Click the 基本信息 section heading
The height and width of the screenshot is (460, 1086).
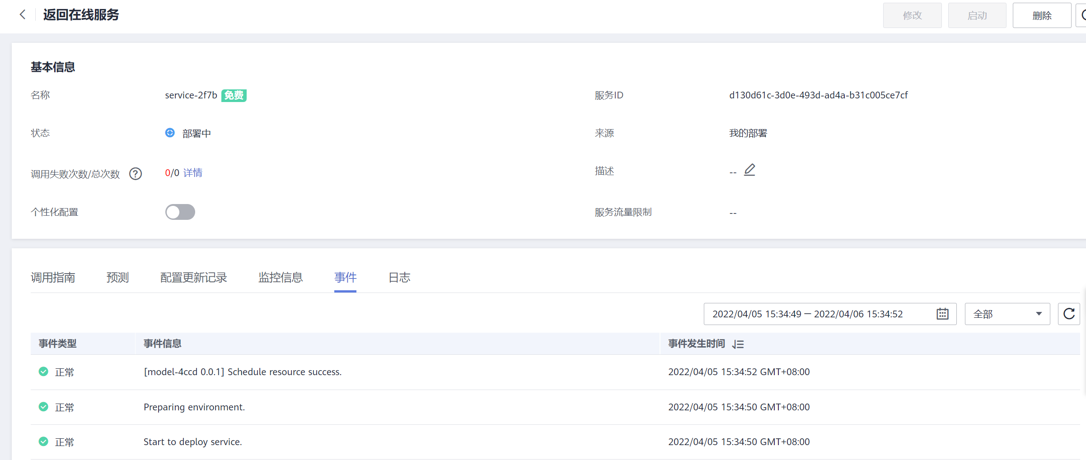coord(53,67)
